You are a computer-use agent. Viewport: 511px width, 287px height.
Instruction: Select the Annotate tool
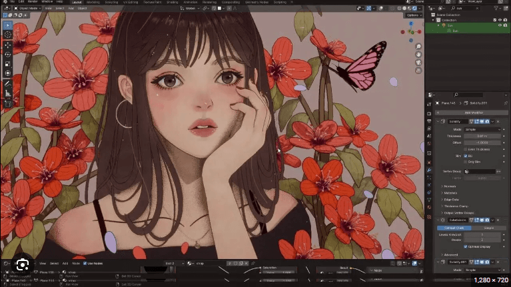pos(8,84)
